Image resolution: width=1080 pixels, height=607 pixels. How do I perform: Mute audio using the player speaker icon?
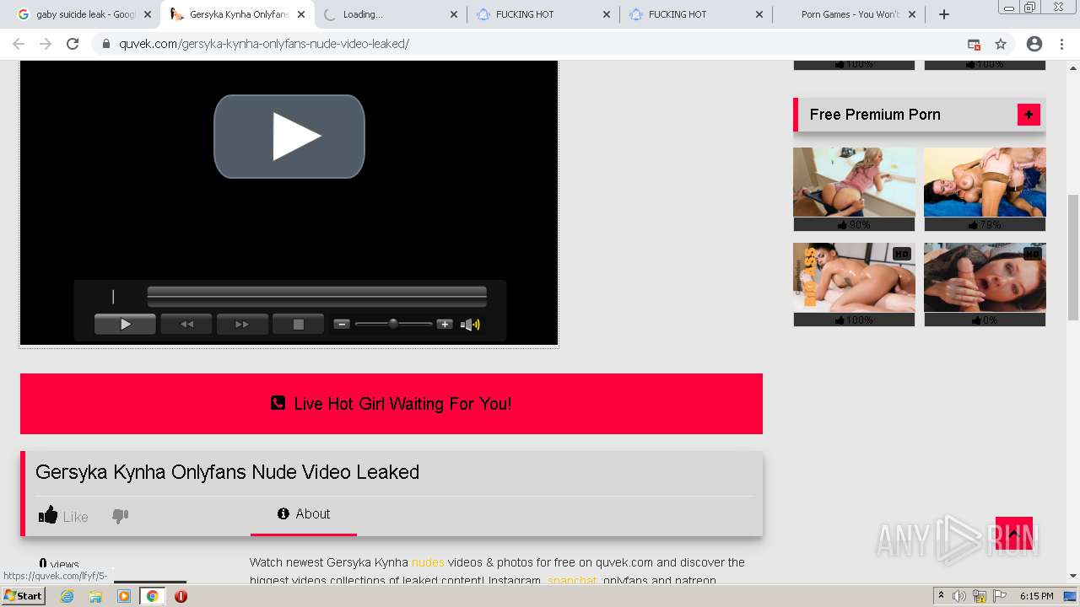(470, 324)
